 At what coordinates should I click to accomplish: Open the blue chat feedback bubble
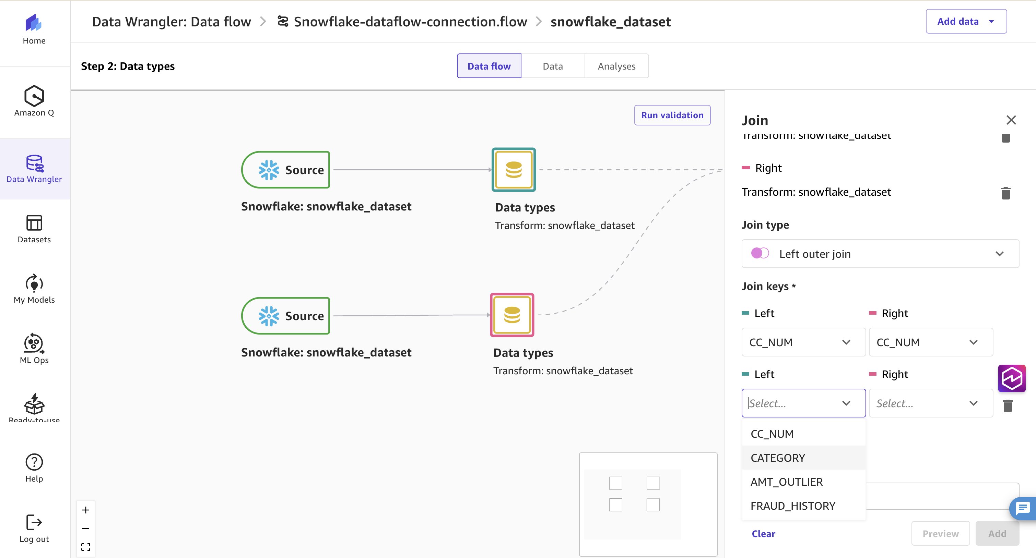pos(1023,509)
